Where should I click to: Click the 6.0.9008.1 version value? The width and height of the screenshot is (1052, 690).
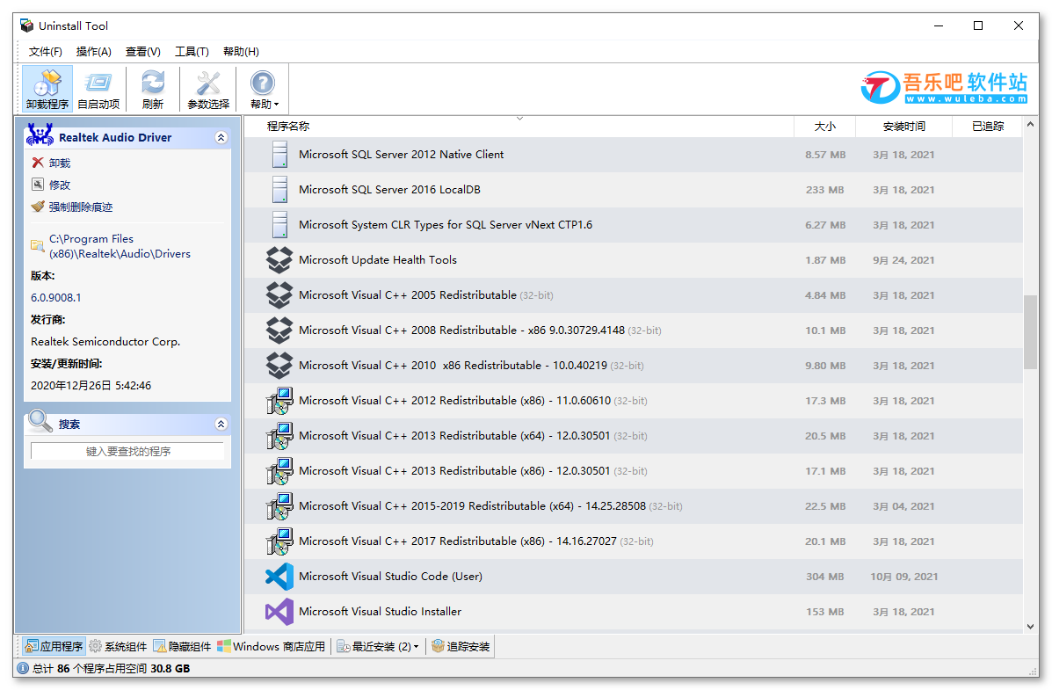coord(55,297)
